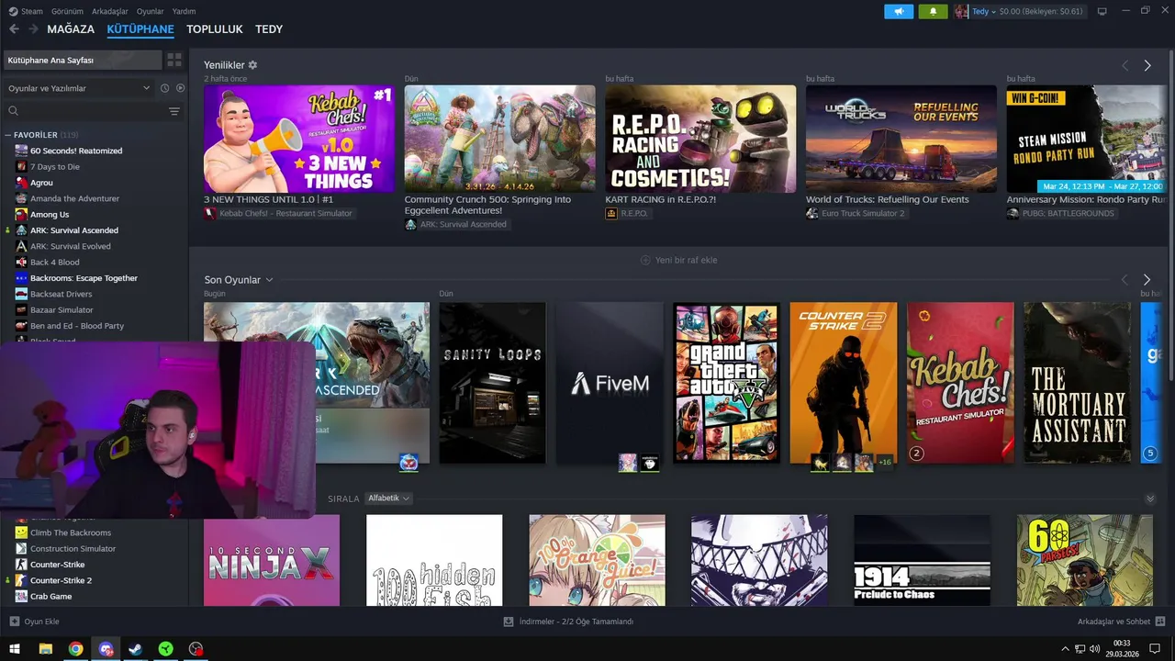
Task: Collapse the FAVORİLER category
Action: [x=8, y=135]
